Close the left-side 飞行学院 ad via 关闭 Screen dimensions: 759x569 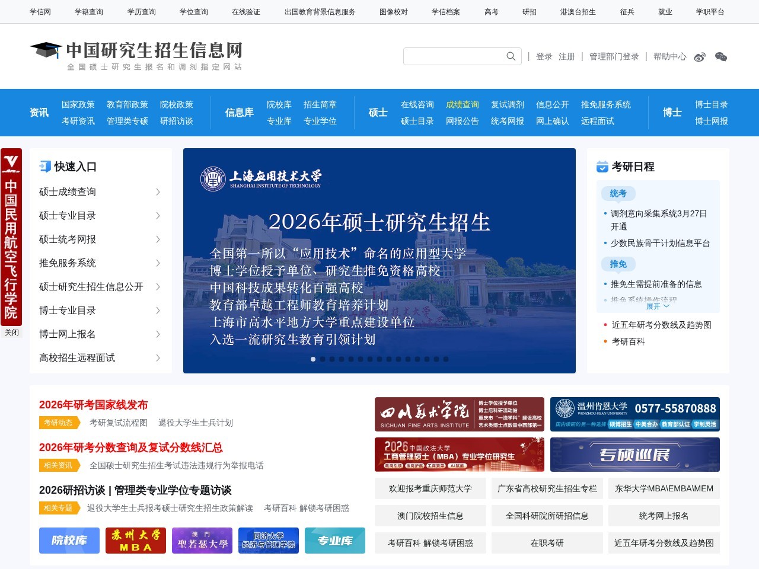coord(11,333)
